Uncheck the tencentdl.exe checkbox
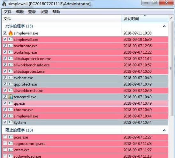This screenshot has width=175, height=158. pyautogui.click(x=5, y=97)
